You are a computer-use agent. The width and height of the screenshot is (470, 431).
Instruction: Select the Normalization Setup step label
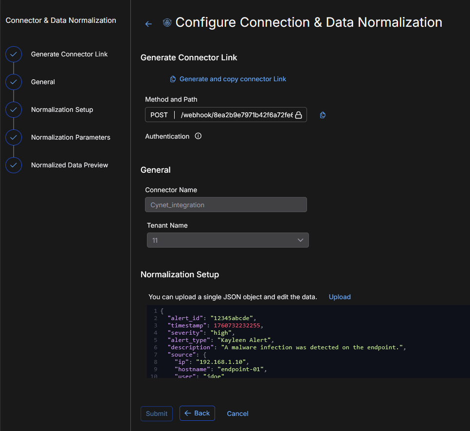(x=62, y=110)
